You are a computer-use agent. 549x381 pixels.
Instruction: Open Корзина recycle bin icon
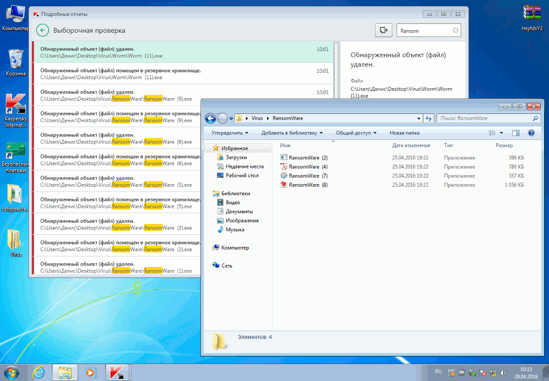pos(16,63)
